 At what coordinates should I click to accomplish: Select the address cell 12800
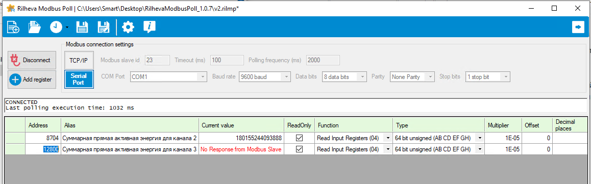43,149
